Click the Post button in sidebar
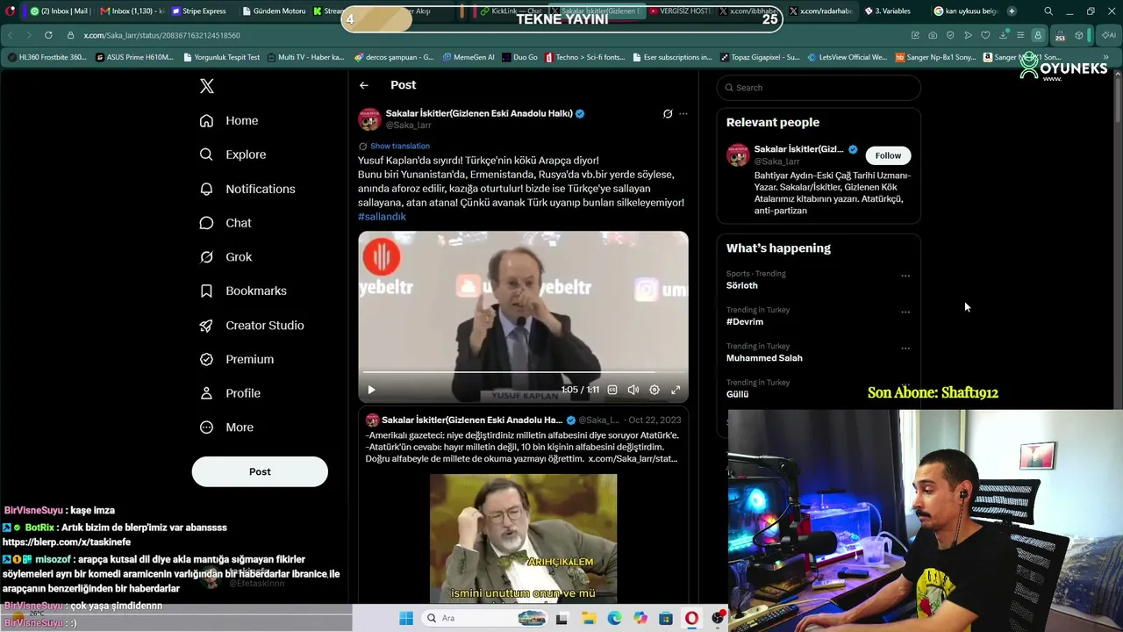 click(x=260, y=472)
